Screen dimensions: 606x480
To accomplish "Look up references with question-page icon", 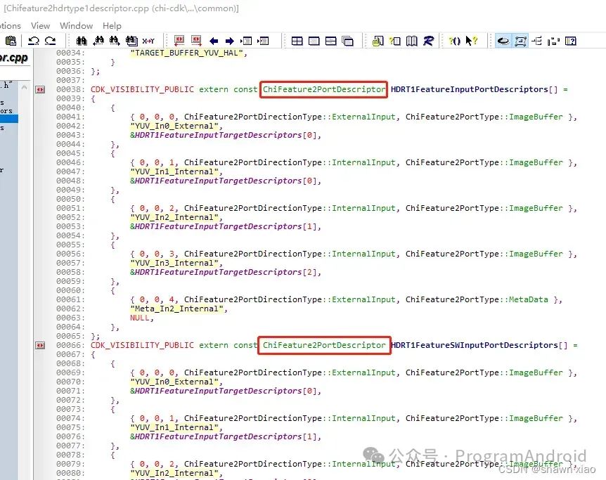I will pos(394,41).
